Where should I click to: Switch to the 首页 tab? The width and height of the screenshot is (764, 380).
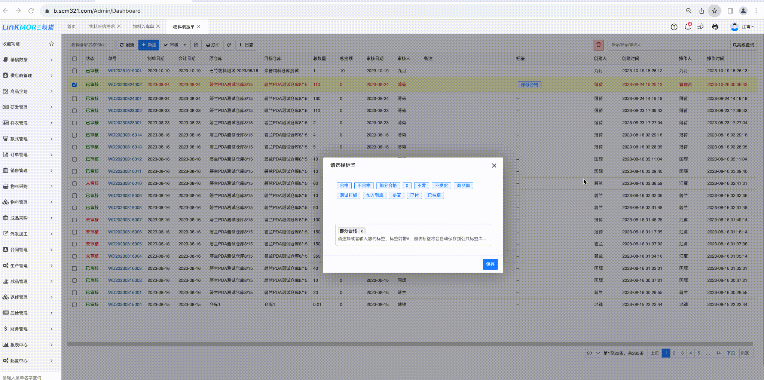tap(71, 27)
